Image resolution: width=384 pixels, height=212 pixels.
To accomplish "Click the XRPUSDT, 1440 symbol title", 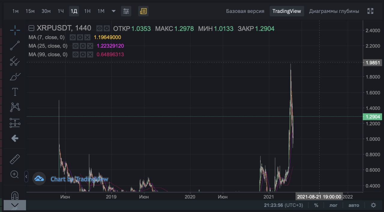I will [x=64, y=28].
